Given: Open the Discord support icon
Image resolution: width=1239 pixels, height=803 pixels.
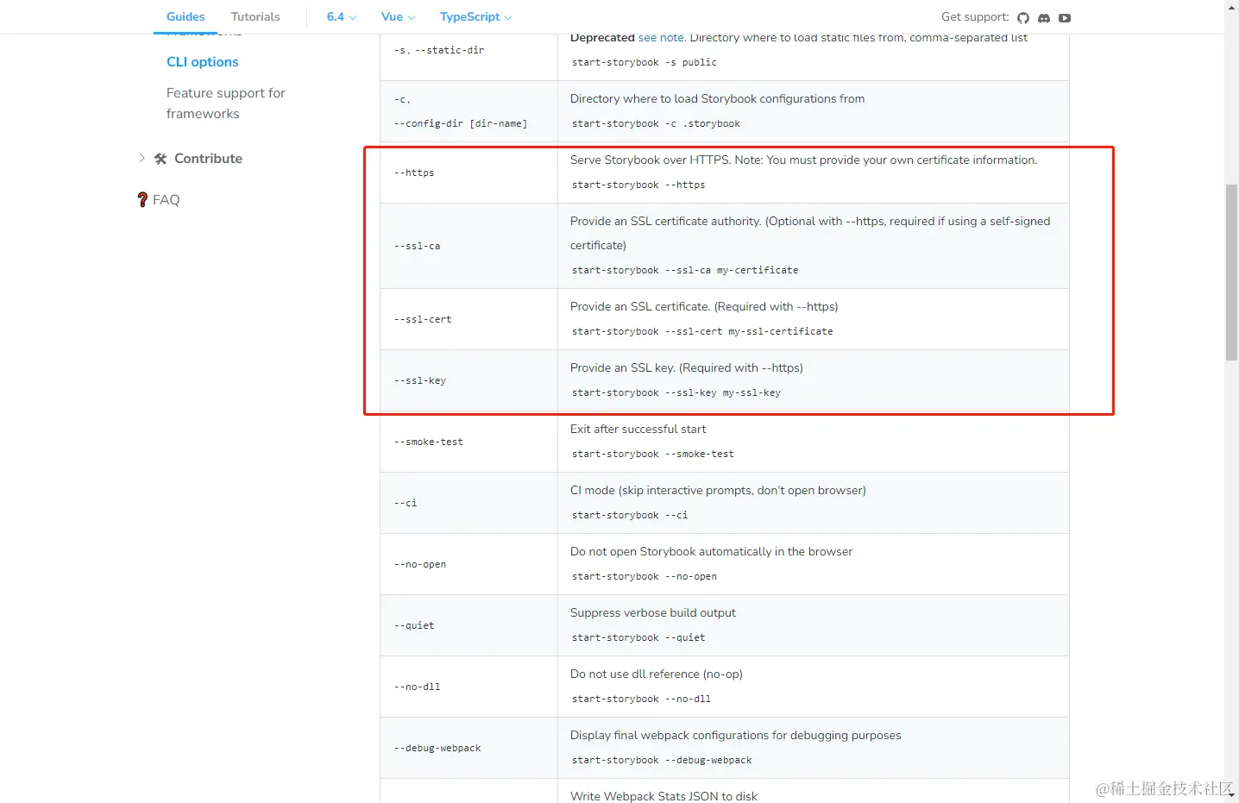Looking at the screenshot, I should point(1044,18).
